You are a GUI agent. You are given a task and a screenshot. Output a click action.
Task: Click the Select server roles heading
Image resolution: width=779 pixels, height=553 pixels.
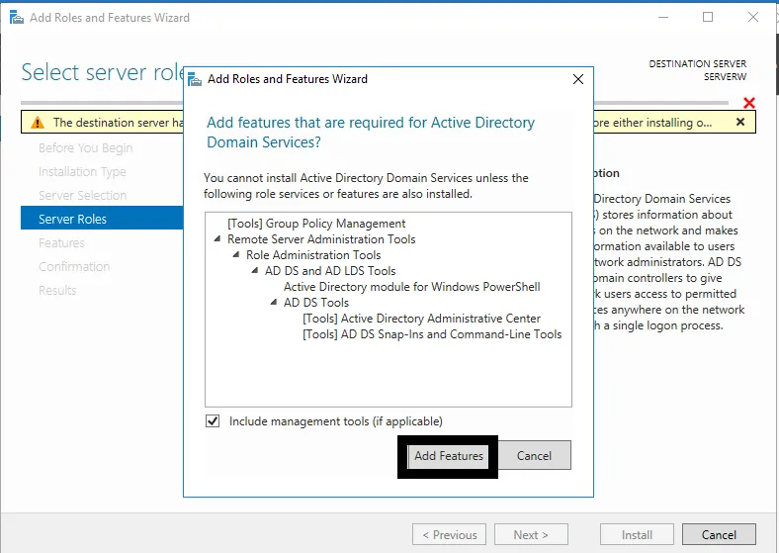point(103,72)
